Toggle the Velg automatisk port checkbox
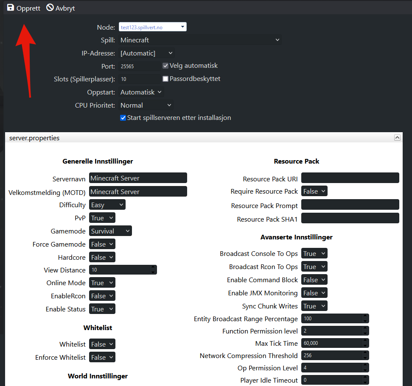 165,66
